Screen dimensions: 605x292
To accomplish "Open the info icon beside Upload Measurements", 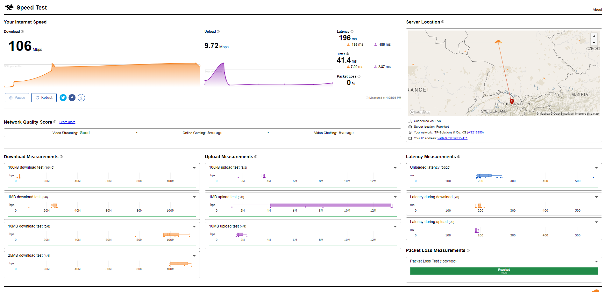I will click(256, 157).
